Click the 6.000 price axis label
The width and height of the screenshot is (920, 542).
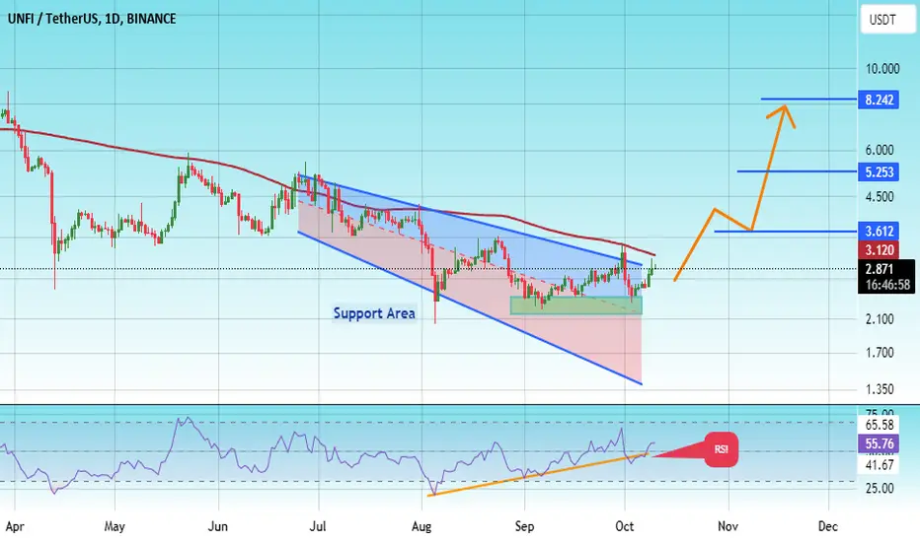click(x=879, y=150)
